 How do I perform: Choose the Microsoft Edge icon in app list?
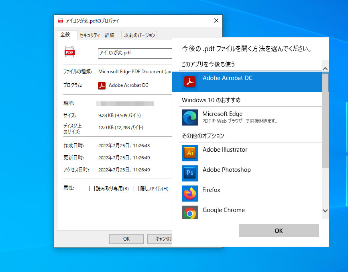coord(190,117)
